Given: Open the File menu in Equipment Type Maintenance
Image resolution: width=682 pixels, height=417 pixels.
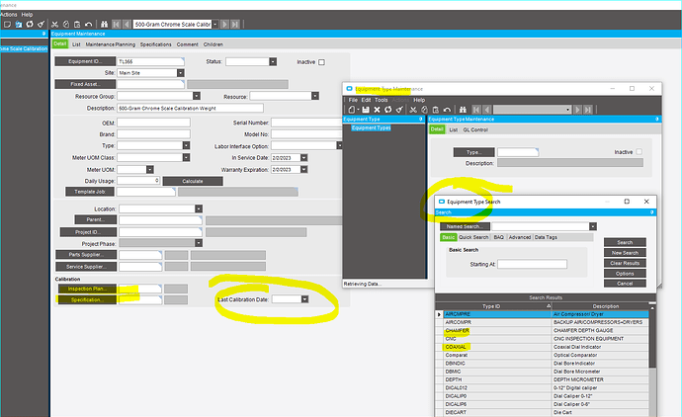Looking at the screenshot, I should [x=353, y=100].
